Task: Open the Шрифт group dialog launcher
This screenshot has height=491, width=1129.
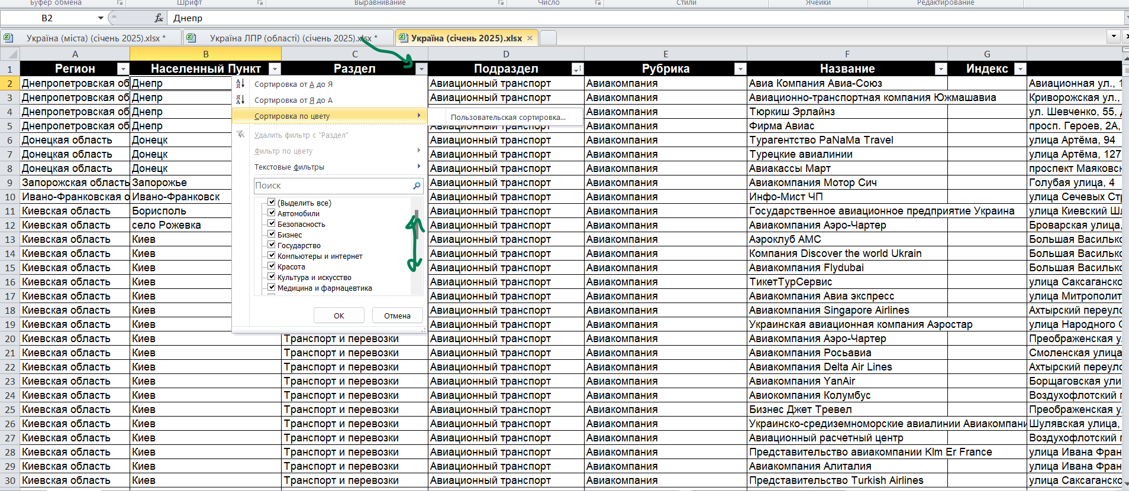Action: [x=260, y=3]
